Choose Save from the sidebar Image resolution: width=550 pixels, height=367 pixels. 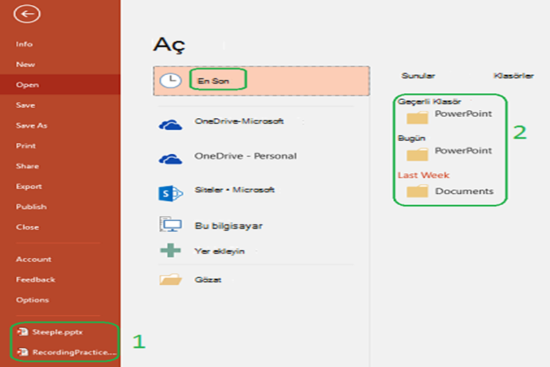[x=25, y=105]
